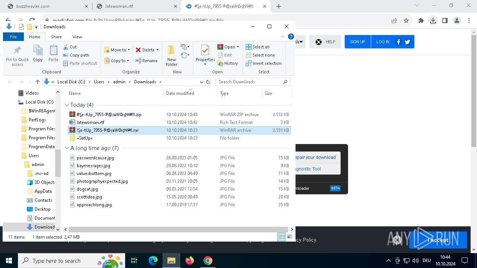Click the Type here to search box
Image resolution: width=477 pixels, height=268 pixels.
(71, 261)
